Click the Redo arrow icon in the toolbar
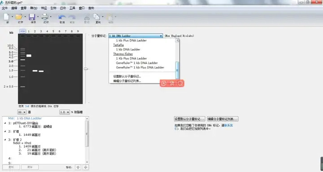323x172 pixels. click(x=72, y=18)
